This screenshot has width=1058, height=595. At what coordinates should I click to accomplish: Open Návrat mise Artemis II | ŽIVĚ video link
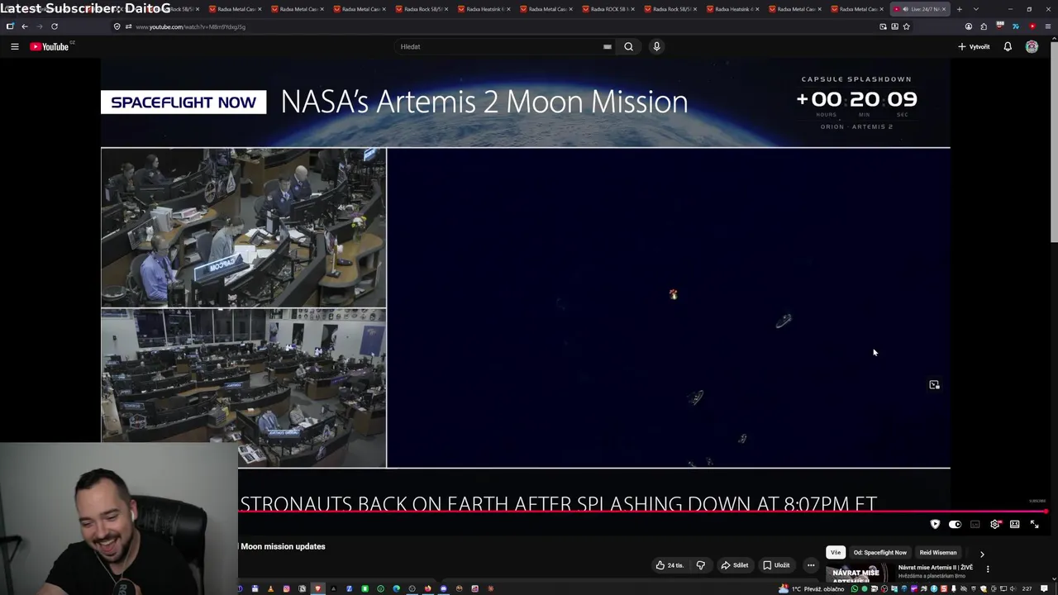click(x=936, y=568)
